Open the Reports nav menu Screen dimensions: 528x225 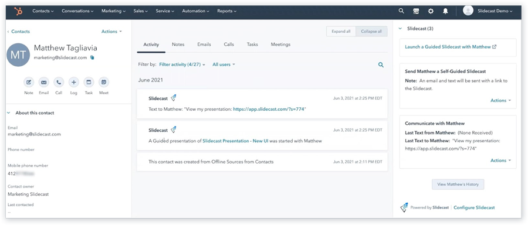pyautogui.click(x=226, y=11)
